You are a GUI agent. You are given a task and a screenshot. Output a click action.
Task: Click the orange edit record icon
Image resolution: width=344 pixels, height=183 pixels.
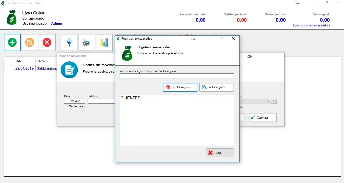[x=30, y=42]
